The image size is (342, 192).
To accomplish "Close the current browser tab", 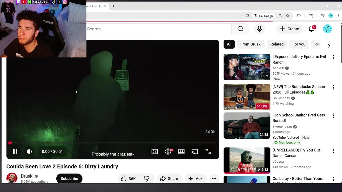I will click(x=105, y=6).
